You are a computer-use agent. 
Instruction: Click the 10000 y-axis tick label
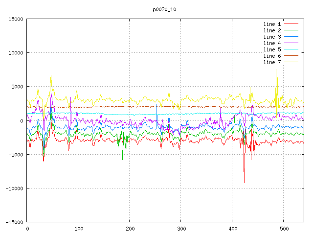16,53
